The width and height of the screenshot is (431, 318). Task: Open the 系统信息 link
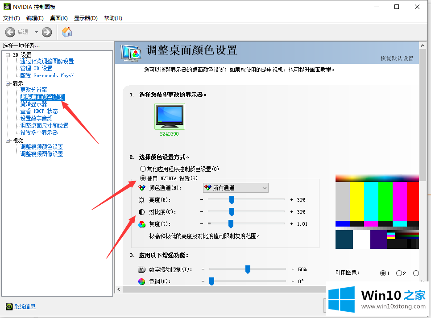point(25,306)
